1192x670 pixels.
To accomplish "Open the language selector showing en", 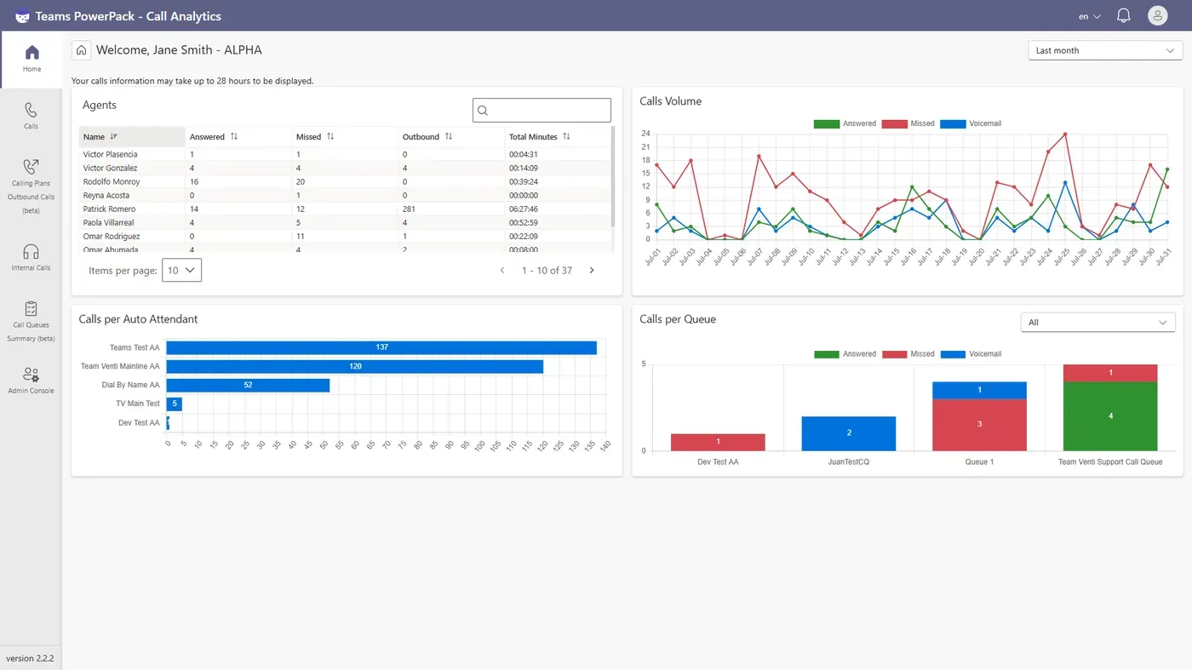I will 1090,16.
